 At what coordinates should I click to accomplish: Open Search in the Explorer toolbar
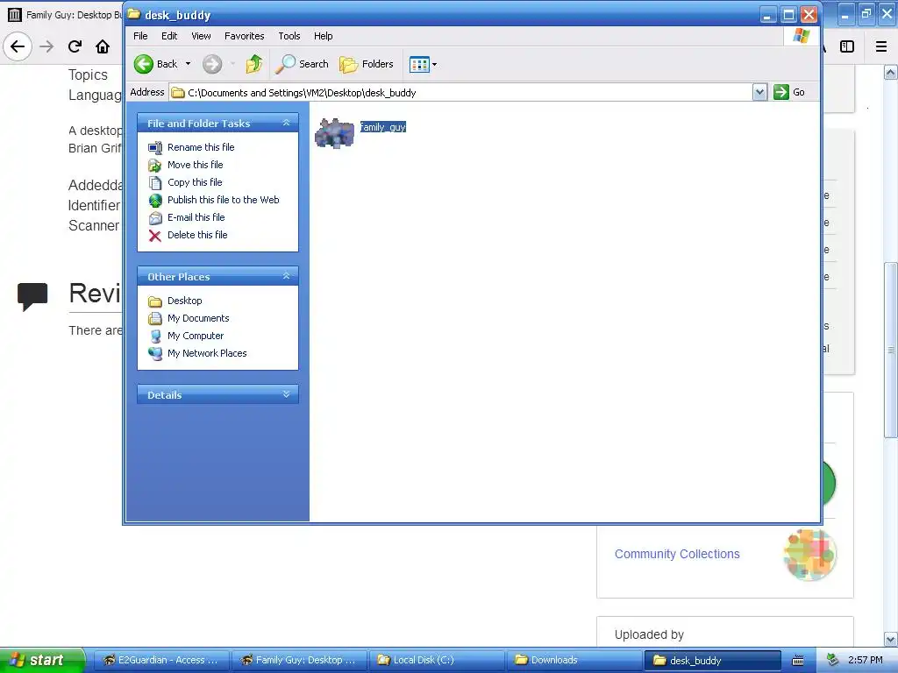point(302,64)
